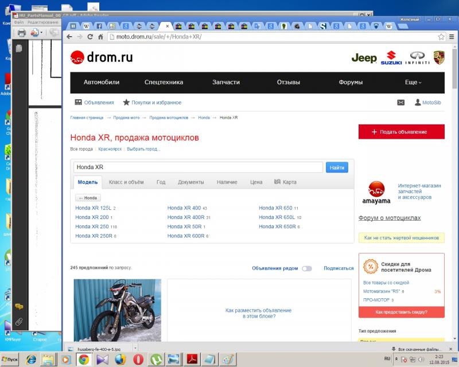Image resolution: width=459 pixels, height=367 pixels.
Task: Toggle the Объявления рядом switch
Action: [x=307, y=269]
